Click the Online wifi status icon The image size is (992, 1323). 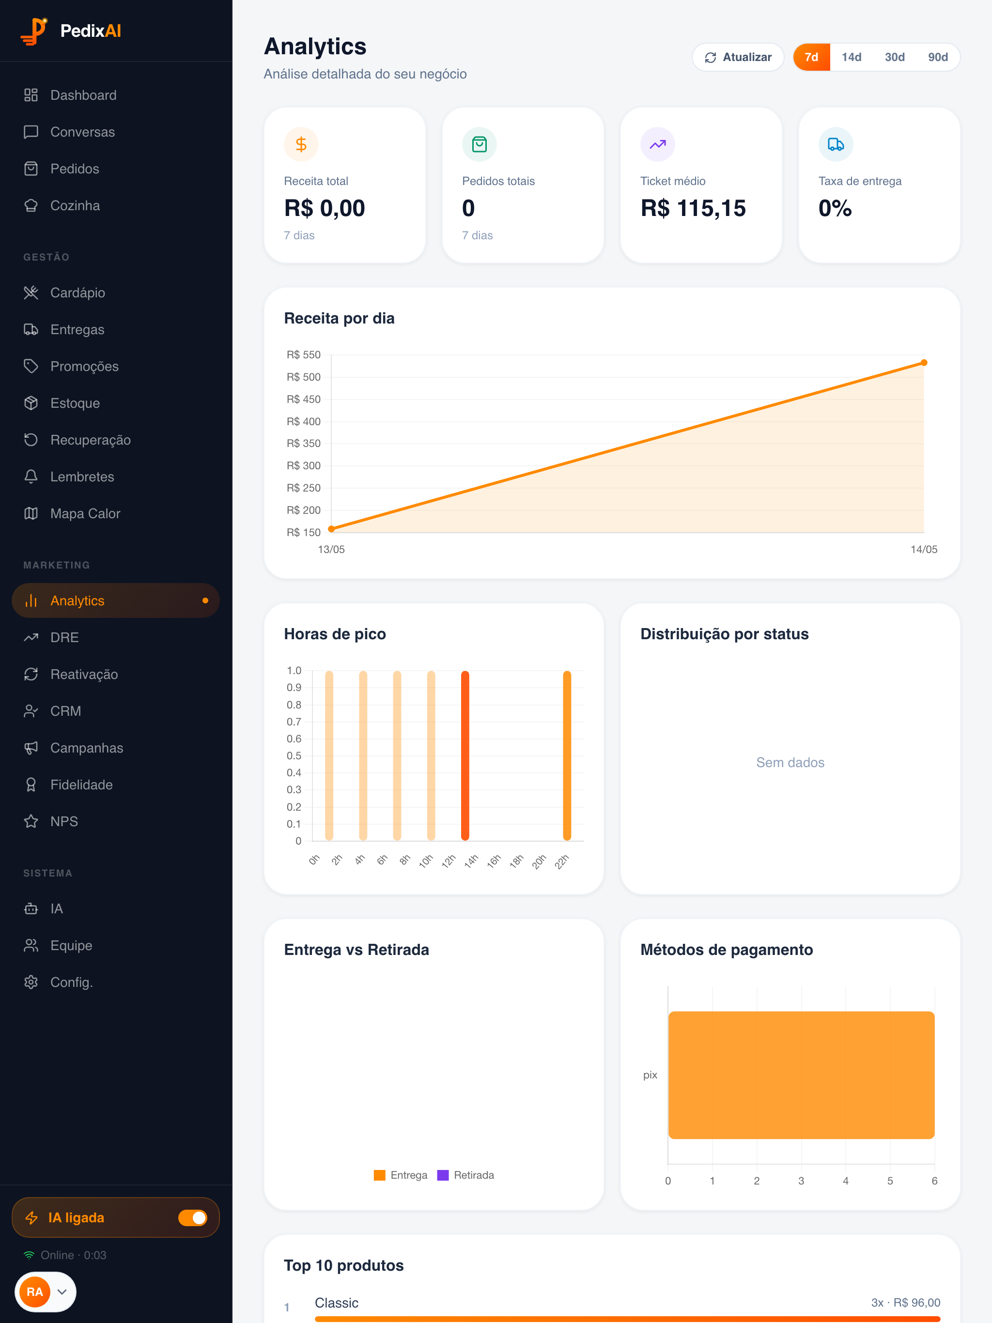click(30, 1255)
